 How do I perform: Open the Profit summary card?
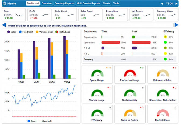point(40,15)
